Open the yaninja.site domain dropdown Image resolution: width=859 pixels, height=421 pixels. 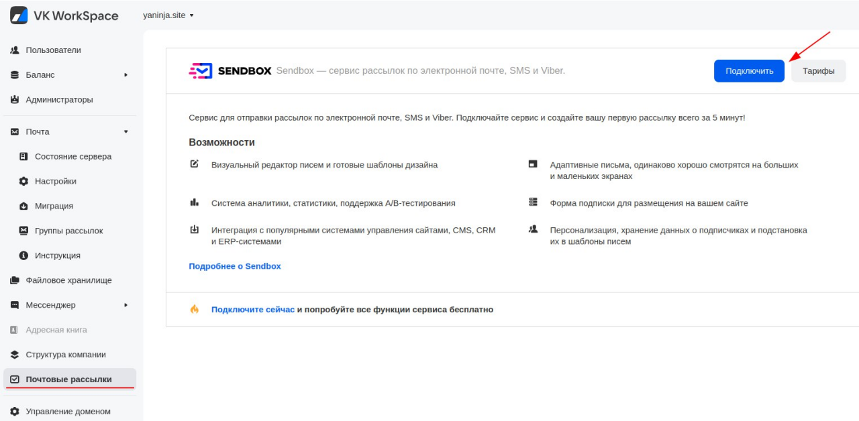168,15
